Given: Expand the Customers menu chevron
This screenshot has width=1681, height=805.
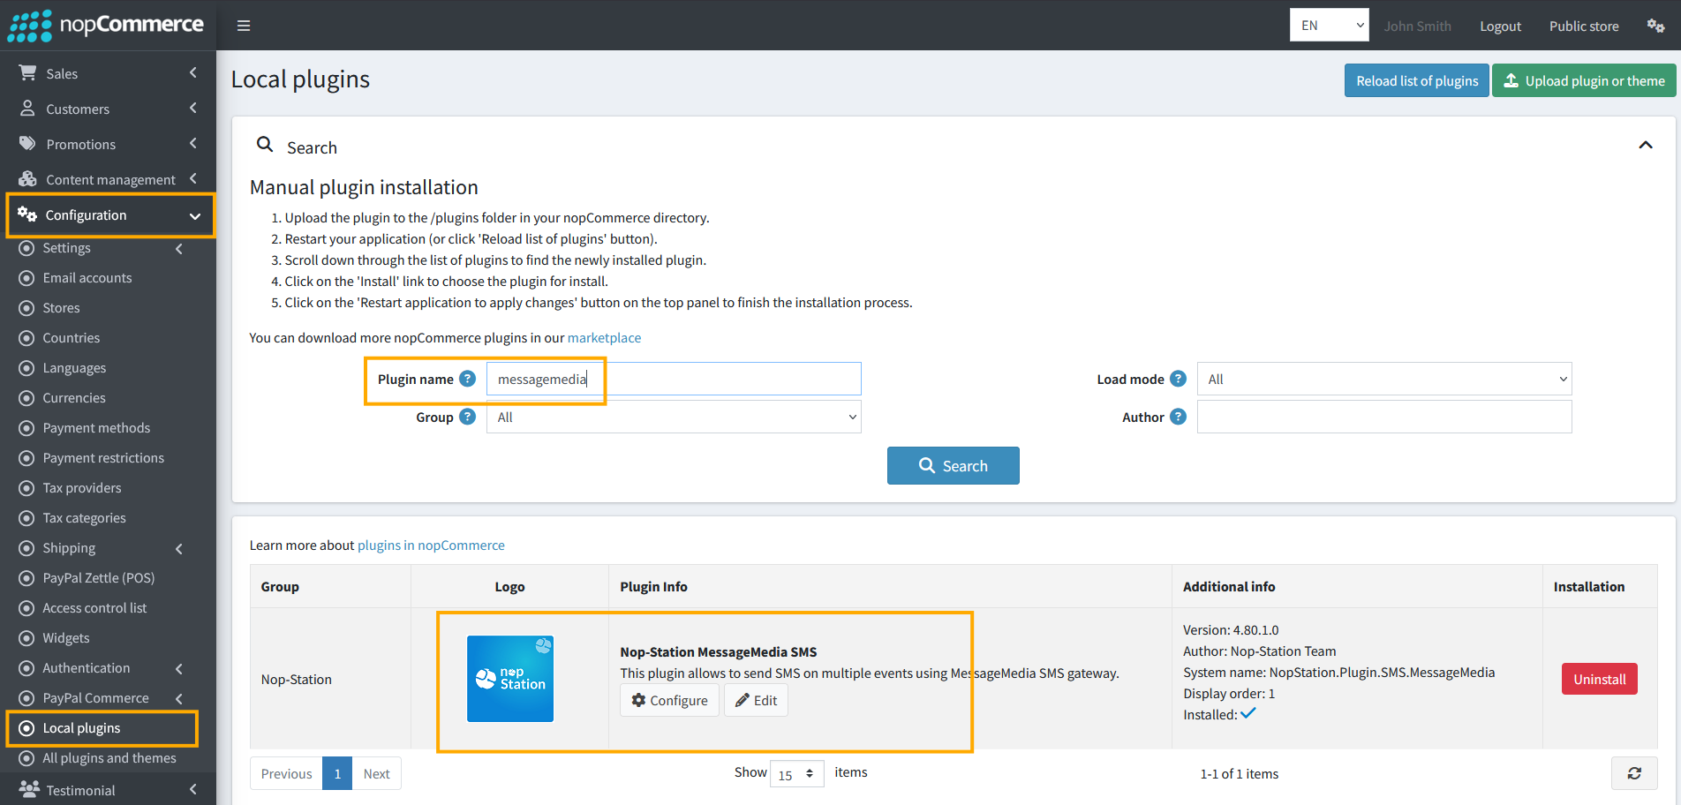Looking at the screenshot, I should [x=193, y=109].
